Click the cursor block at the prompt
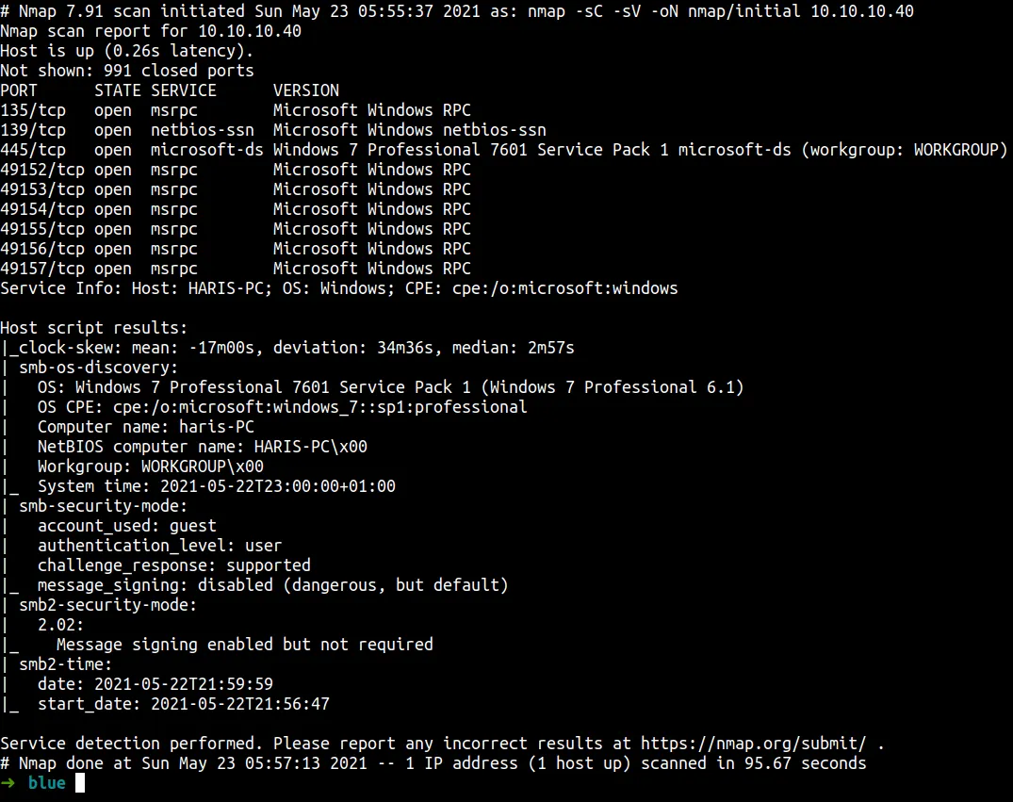The width and height of the screenshot is (1013, 802). [x=80, y=783]
